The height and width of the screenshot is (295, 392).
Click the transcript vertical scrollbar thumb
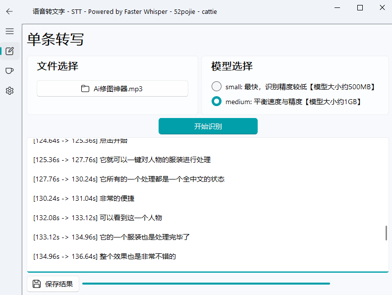(x=386, y=233)
